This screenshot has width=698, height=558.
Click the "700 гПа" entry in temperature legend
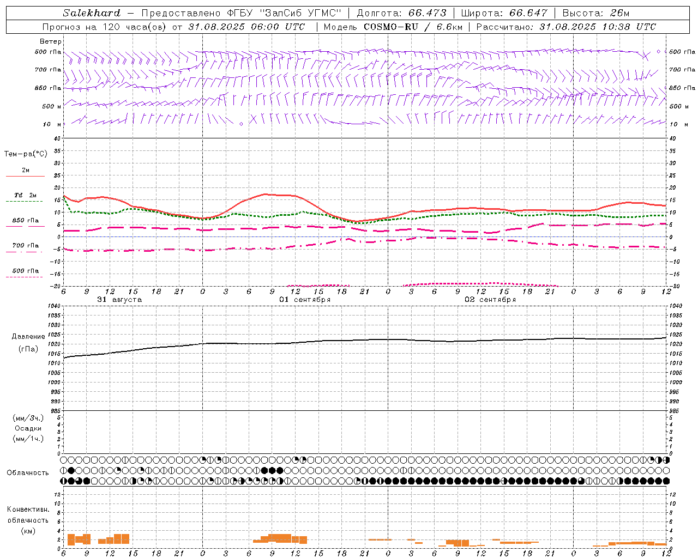[26, 246]
